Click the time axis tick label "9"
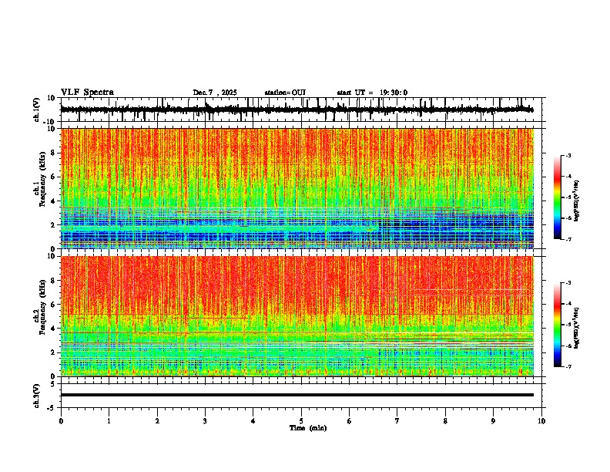 [493, 421]
